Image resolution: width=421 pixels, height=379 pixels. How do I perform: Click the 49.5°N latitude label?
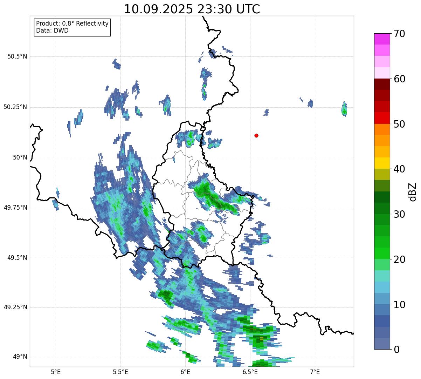(17, 258)
